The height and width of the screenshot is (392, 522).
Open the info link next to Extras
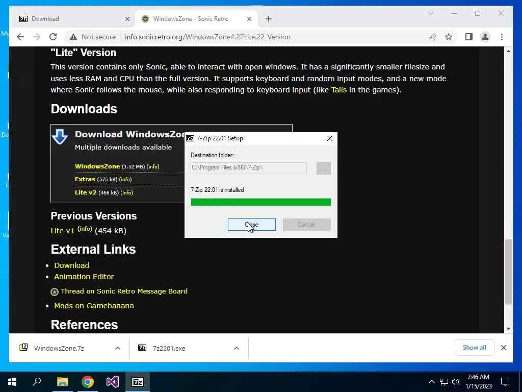[125, 179]
